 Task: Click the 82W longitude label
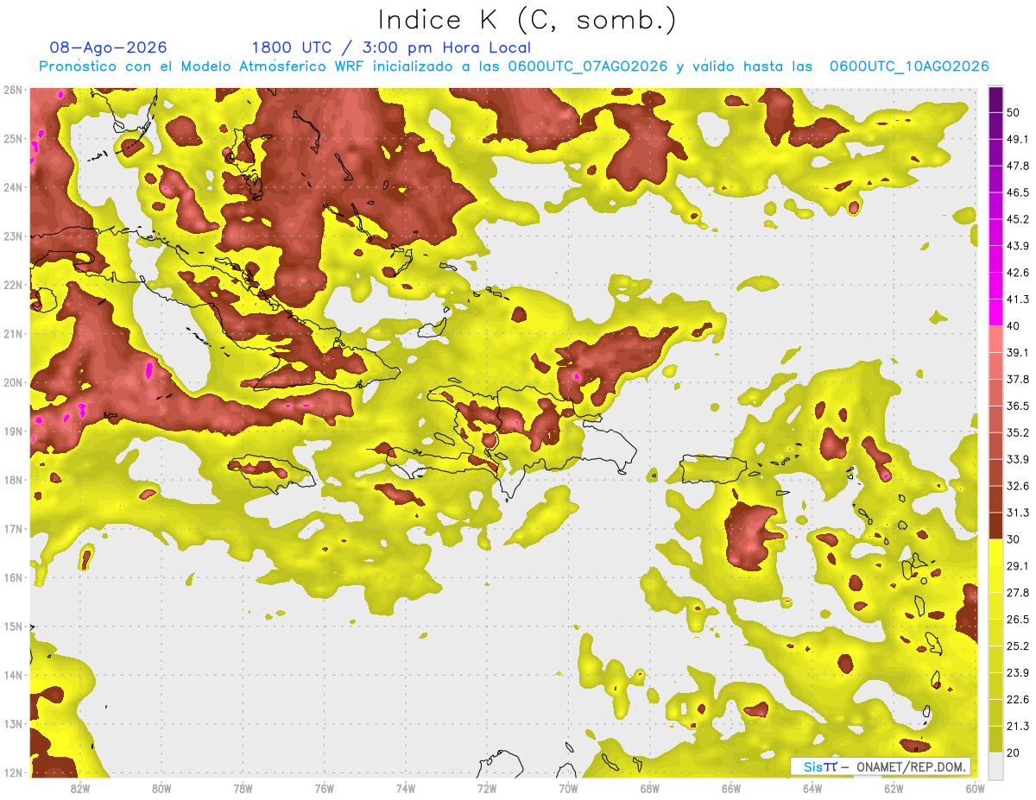pyautogui.click(x=80, y=789)
